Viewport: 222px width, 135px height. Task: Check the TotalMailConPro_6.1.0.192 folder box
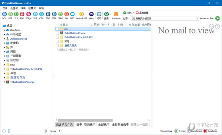click(x=57, y=37)
